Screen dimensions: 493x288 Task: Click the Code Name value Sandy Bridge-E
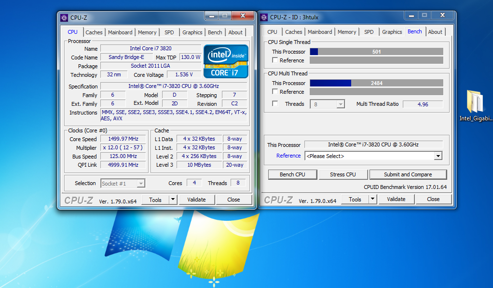coord(126,57)
